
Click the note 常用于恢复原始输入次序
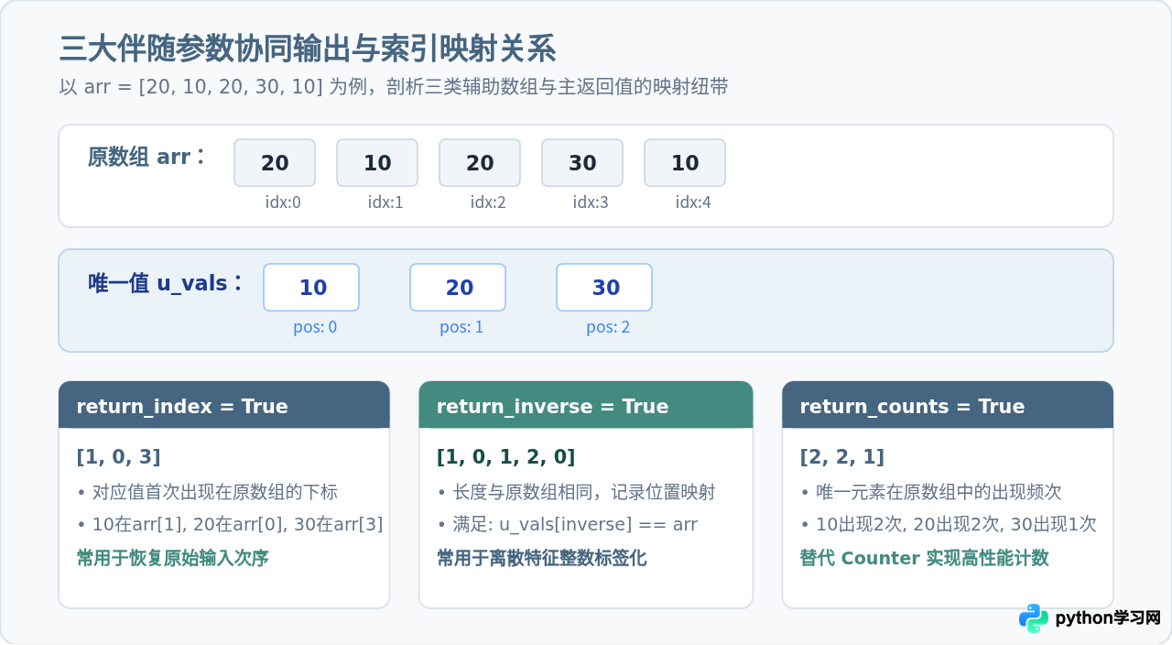(172, 558)
